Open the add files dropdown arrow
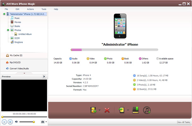 tap(99, 110)
